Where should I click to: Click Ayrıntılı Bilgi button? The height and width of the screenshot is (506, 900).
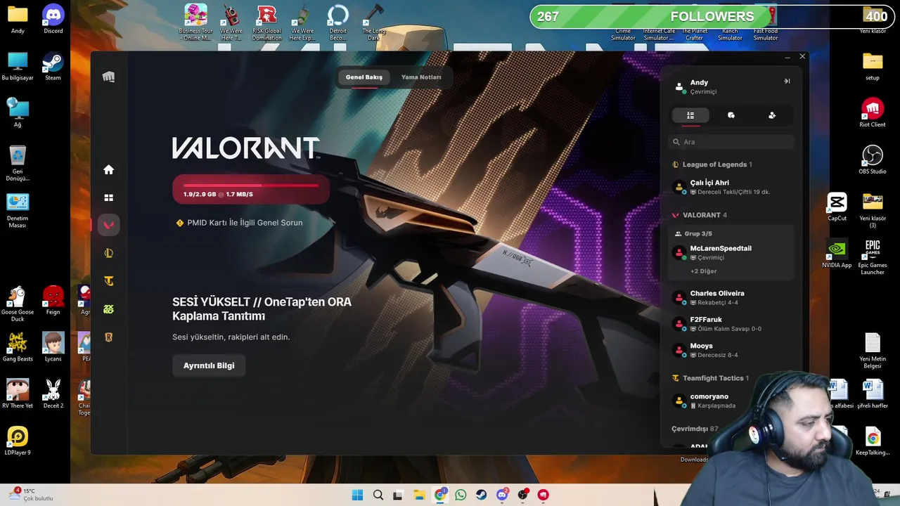point(209,365)
